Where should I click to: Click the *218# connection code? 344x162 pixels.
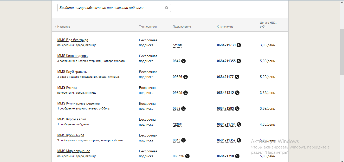(x=177, y=45)
